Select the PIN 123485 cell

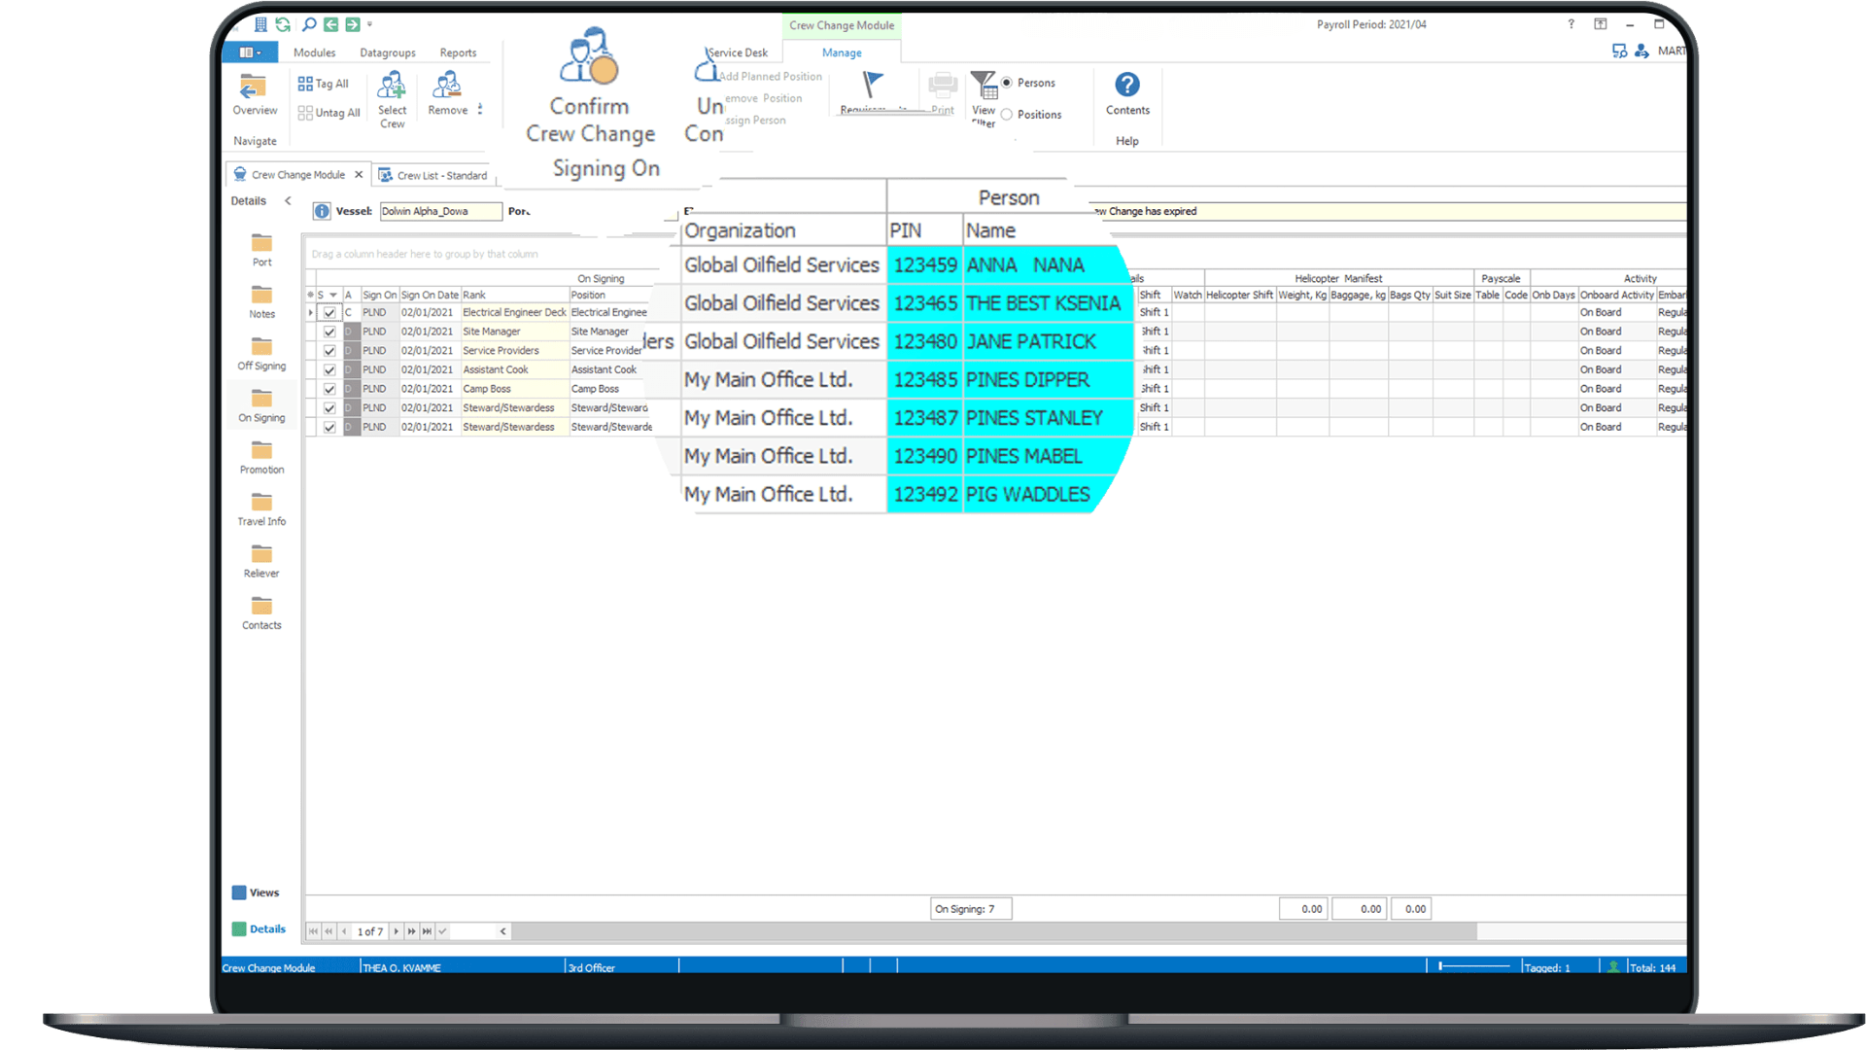point(924,380)
